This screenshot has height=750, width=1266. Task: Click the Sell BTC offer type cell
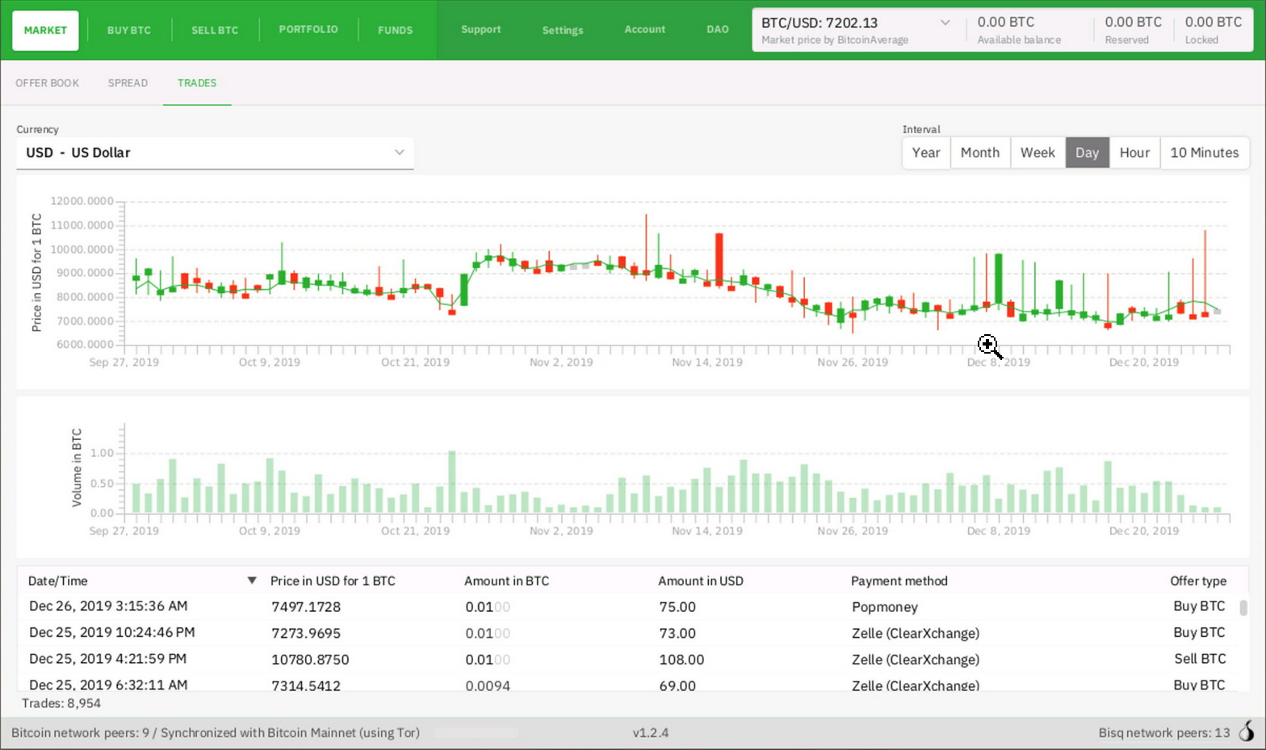tap(1200, 659)
